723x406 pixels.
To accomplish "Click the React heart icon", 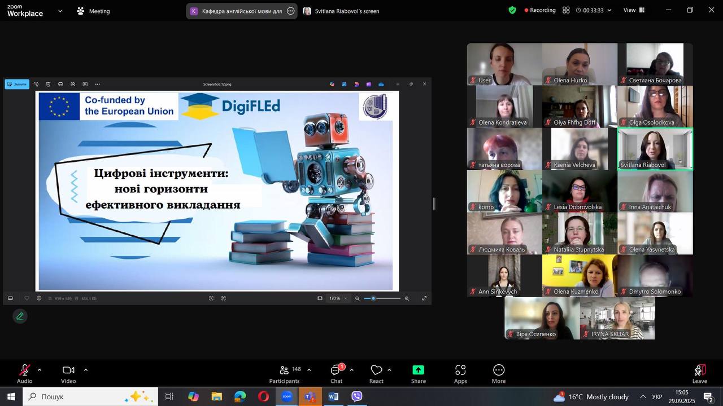I will pos(376,373).
